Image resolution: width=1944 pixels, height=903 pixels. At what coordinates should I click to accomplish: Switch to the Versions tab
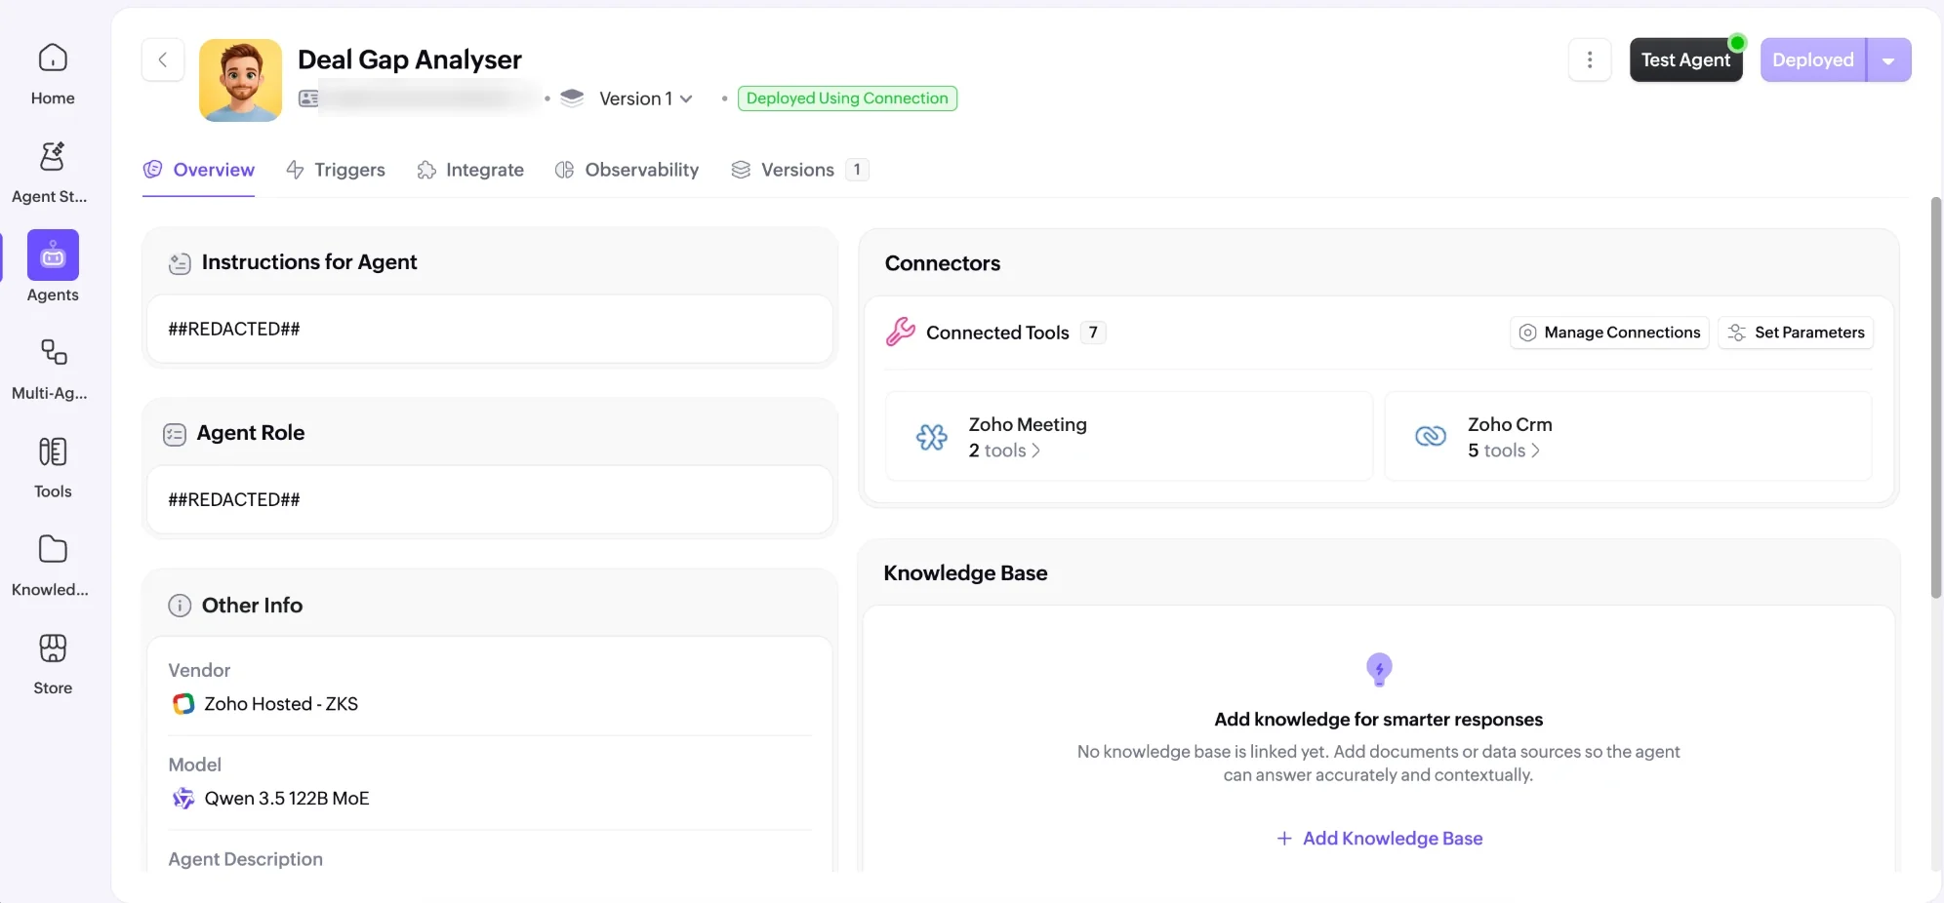[x=799, y=170]
